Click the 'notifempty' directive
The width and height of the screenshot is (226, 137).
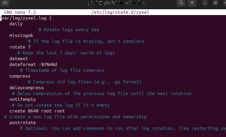point(22,100)
